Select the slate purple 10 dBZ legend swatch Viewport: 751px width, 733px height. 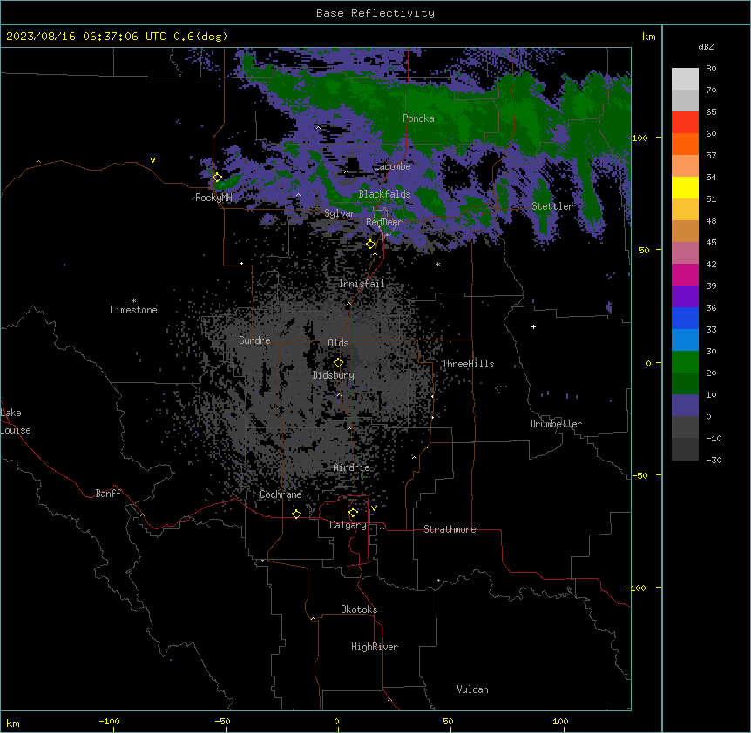pos(685,406)
